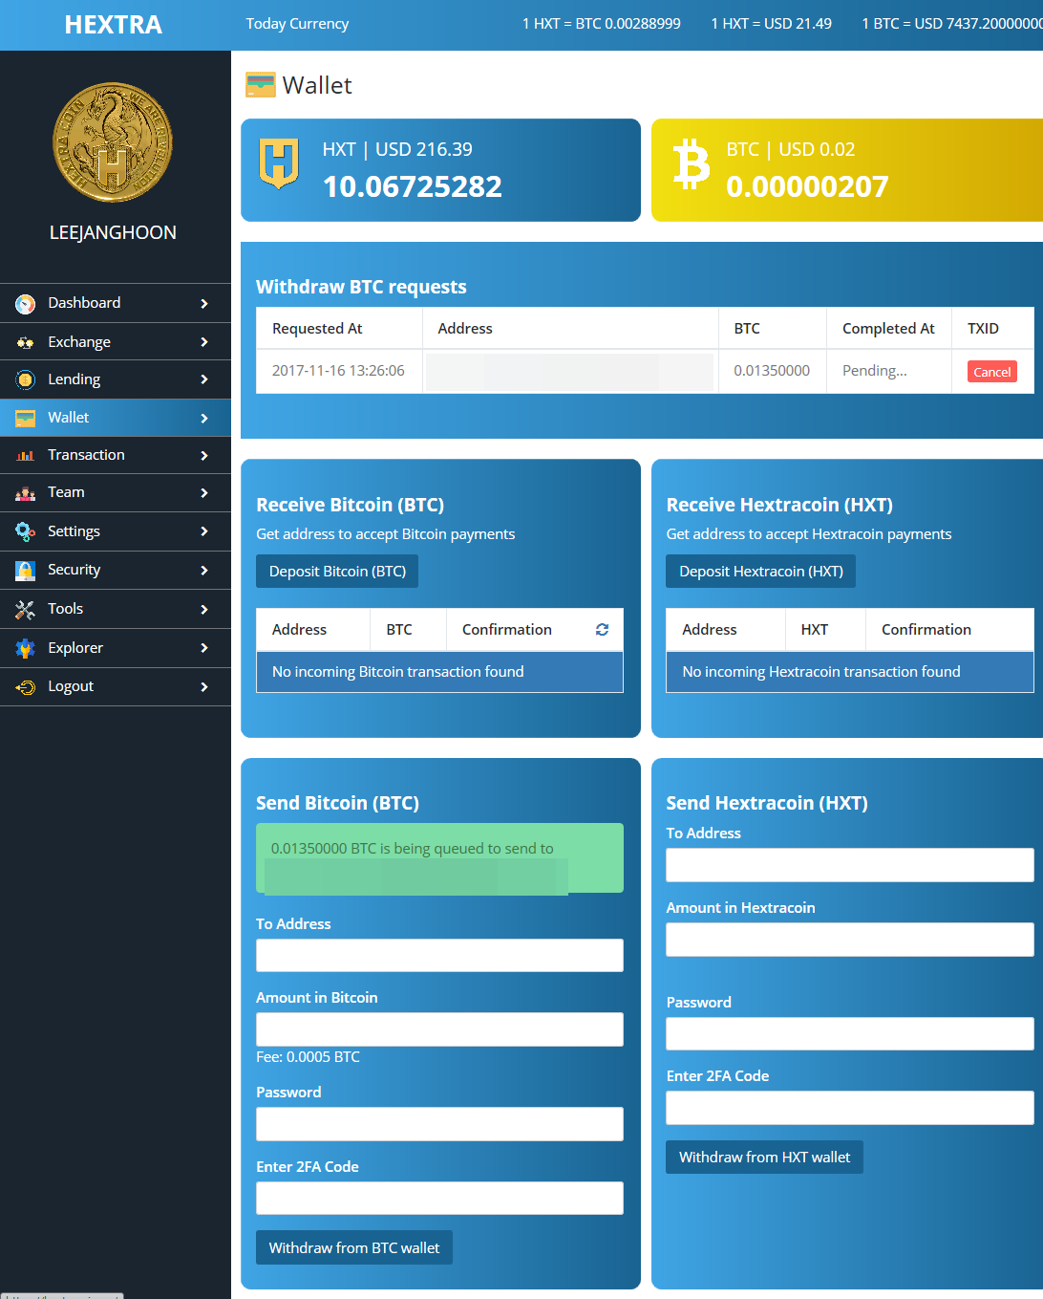Click the Completed At column header
The height and width of the screenshot is (1299, 1043).
click(x=888, y=328)
